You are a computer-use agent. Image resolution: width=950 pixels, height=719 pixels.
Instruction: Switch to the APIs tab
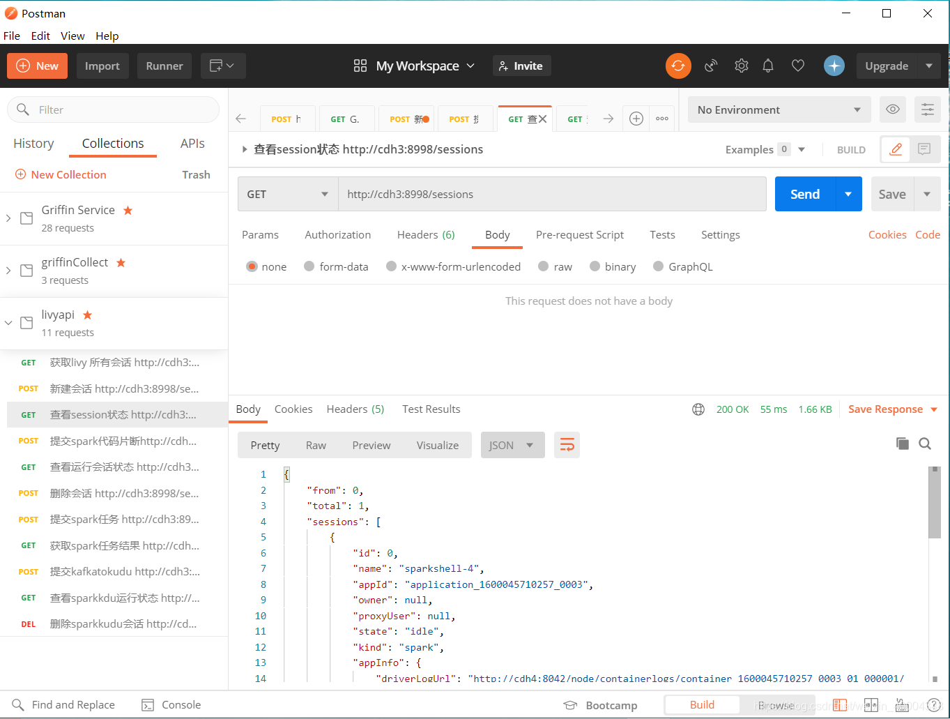pyautogui.click(x=192, y=143)
